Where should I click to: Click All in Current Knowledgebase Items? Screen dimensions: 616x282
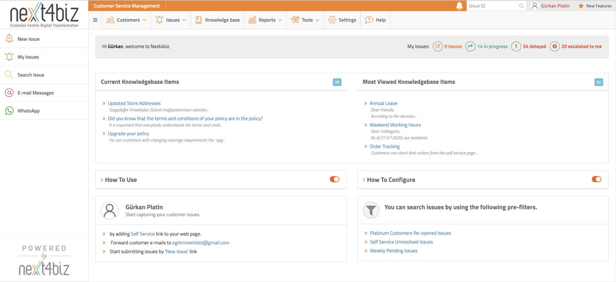pyautogui.click(x=337, y=82)
